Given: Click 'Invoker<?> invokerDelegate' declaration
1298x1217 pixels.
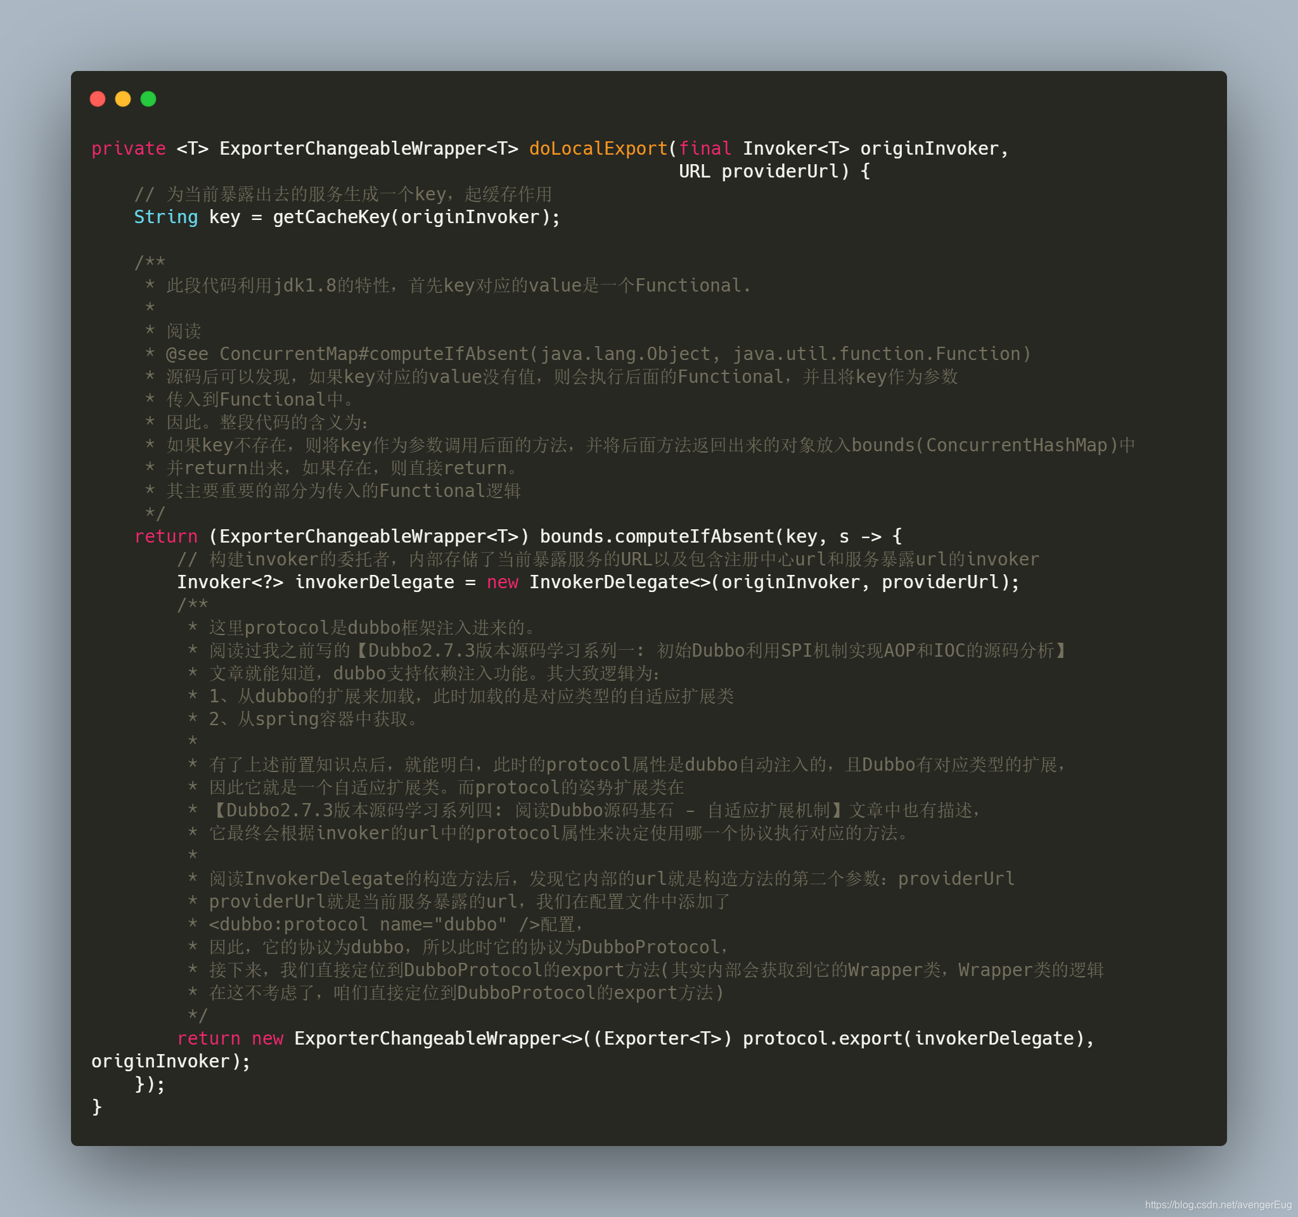Looking at the screenshot, I should [x=316, y=583].
